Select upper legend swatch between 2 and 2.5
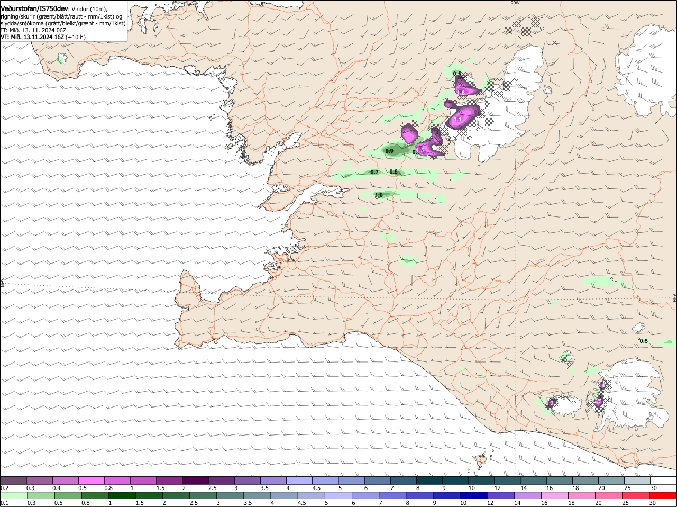The height and width of the screenshot is (507, 677). pos(195,480)
